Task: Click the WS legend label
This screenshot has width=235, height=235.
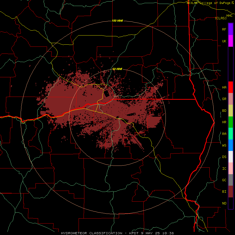Action: pos(224,145)
